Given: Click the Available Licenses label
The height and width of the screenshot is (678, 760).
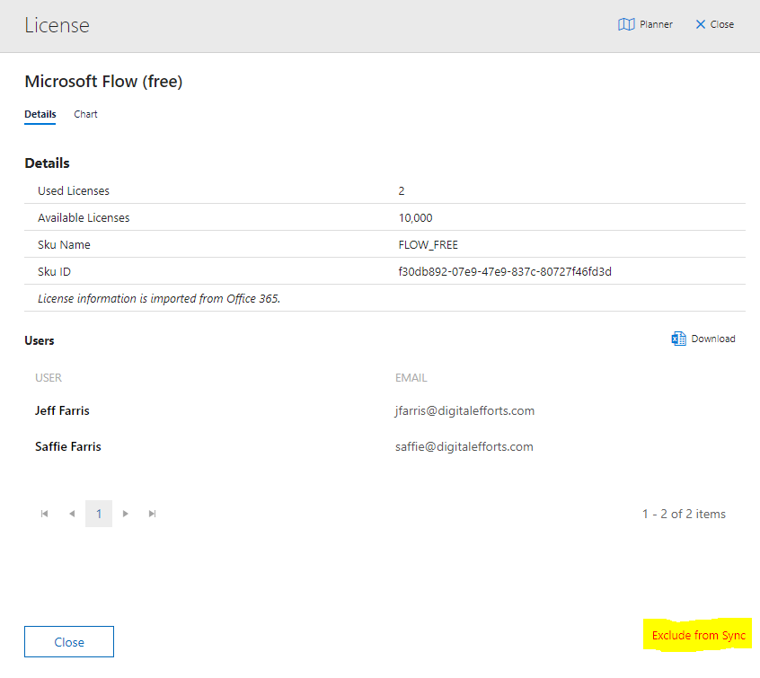Looking at the screenshot, I should [x=84, y=218].
